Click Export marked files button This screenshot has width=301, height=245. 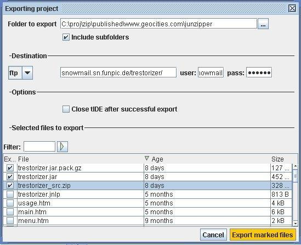[x=263, y=235]
